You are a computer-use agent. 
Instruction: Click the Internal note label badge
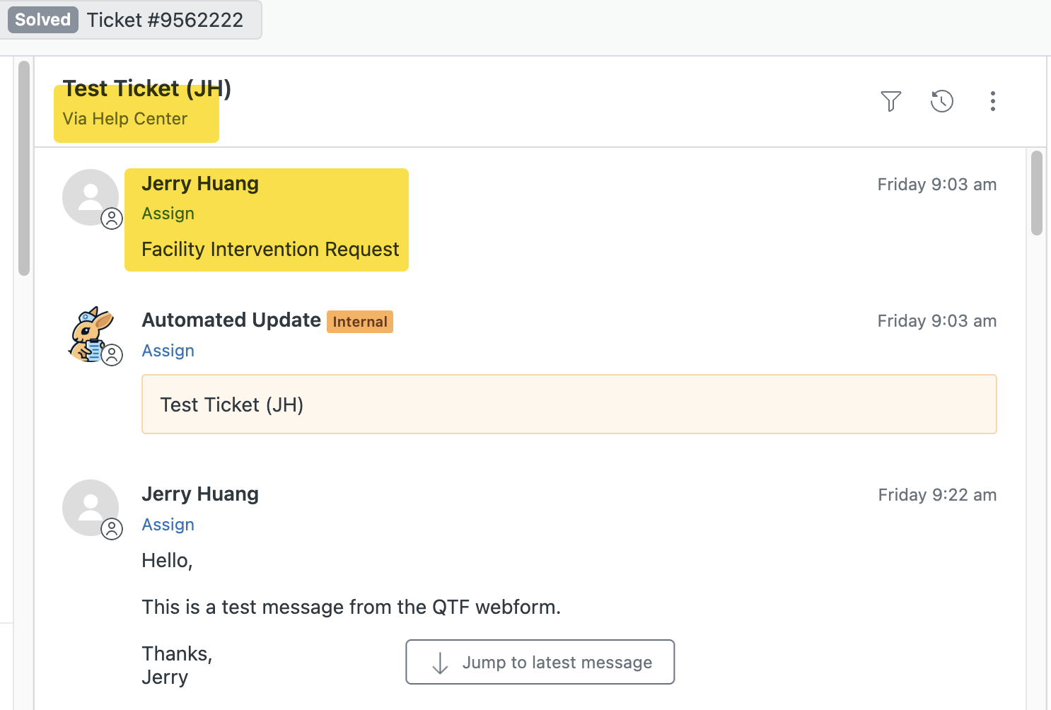click(x=359, y=322)
